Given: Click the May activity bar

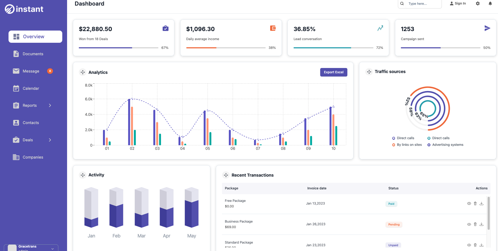Looking at the screenshot, I should coord(192,207).
